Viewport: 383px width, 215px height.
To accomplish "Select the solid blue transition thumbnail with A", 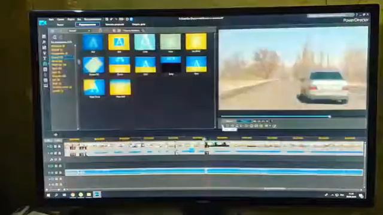I will click(x=93, y=42).
